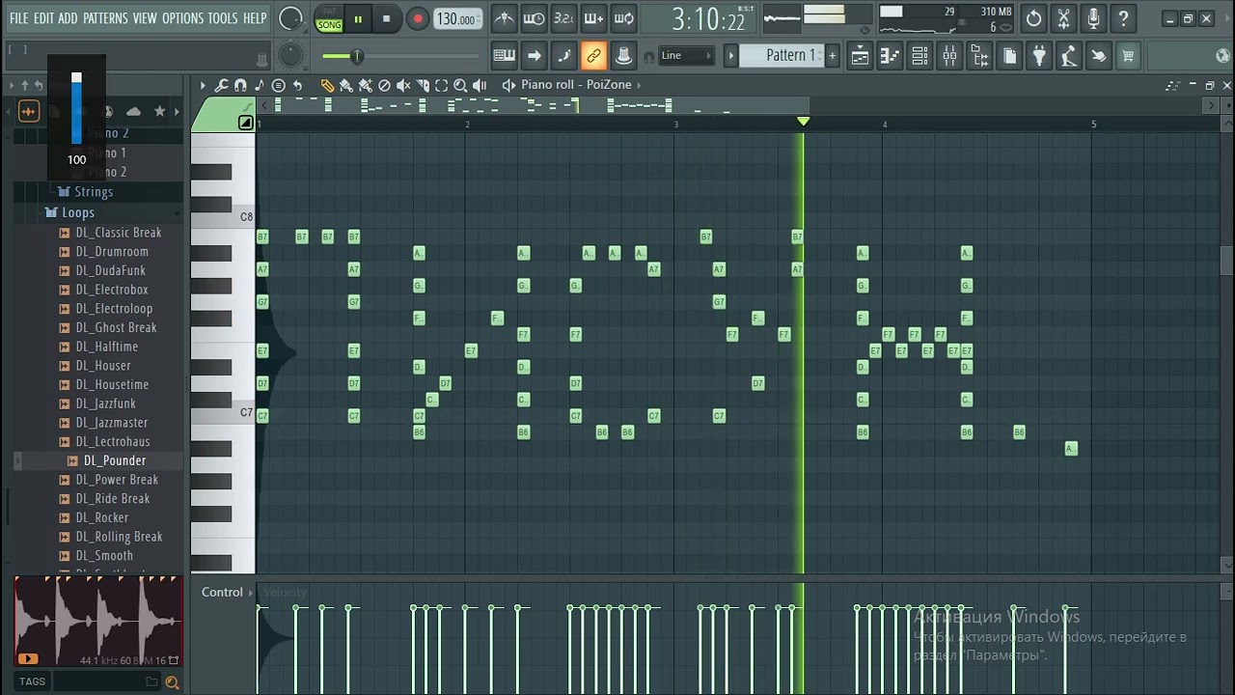Select the piano roll playback scrub tool

(x=480, y=85)
